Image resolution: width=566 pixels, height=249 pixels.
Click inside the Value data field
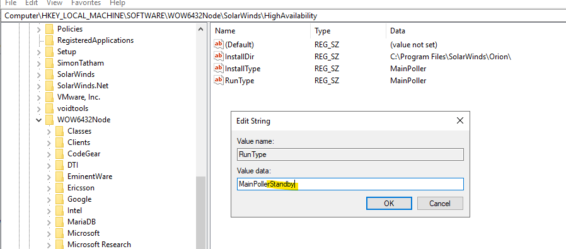pyautogui.click(x=350, y=184)
